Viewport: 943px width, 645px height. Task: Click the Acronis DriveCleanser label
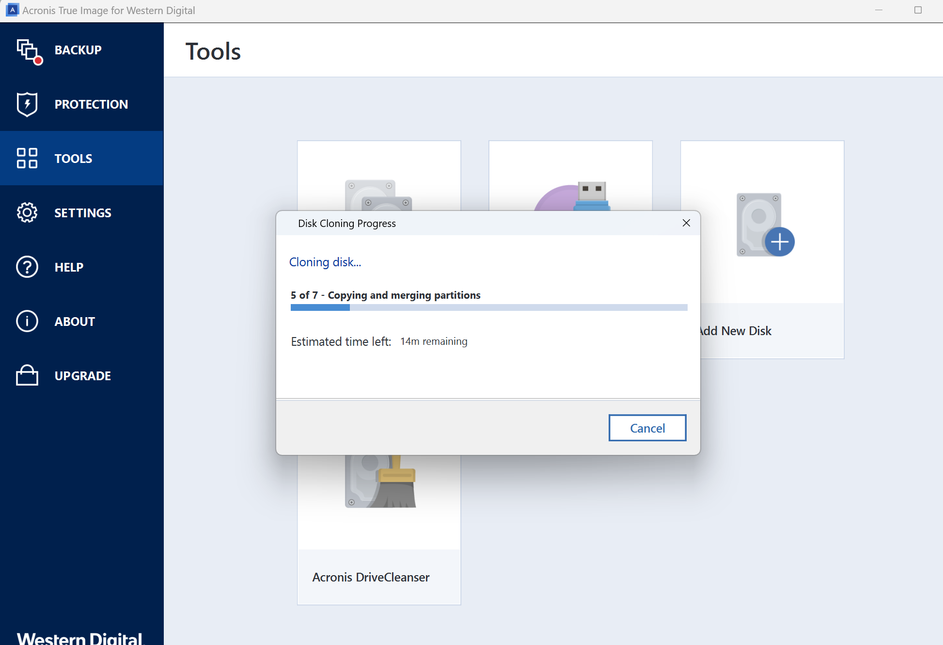pos(371,577)
